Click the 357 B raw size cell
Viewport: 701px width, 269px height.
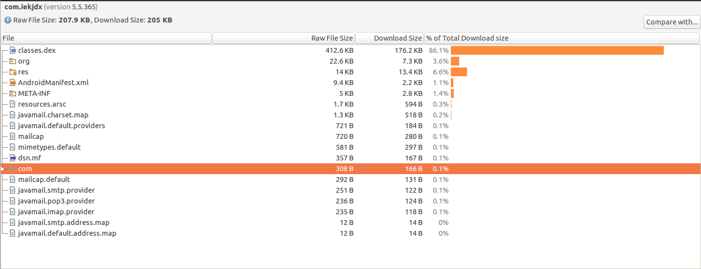344,158
